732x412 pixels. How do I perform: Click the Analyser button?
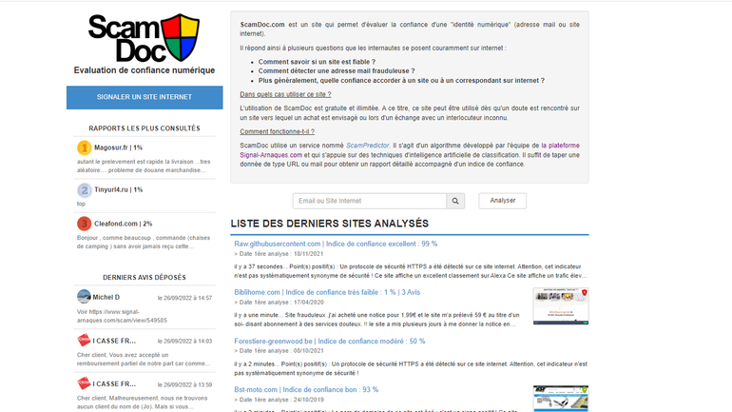502,201
